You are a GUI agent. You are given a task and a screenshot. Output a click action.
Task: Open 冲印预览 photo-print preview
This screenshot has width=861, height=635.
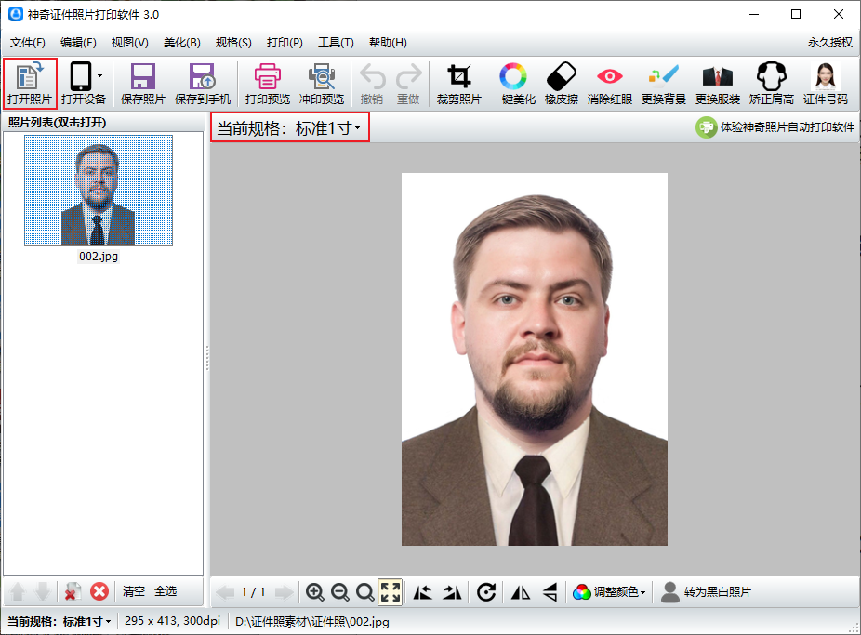click(322, 84)
